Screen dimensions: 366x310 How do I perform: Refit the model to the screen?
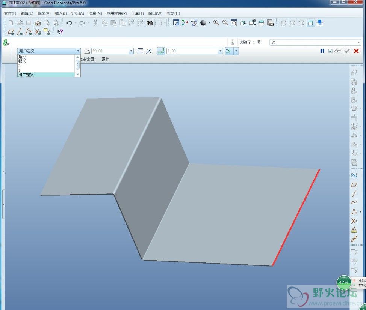[234, 23]
